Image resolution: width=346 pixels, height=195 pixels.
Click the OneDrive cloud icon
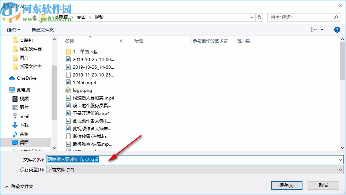pyautogui.click(x=12, y=78)
